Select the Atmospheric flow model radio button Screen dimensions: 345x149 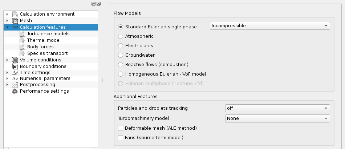pos(121,36)
